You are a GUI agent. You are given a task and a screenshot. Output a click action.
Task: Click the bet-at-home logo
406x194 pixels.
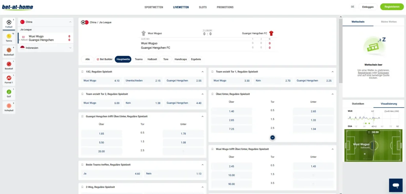coord(18,7)
